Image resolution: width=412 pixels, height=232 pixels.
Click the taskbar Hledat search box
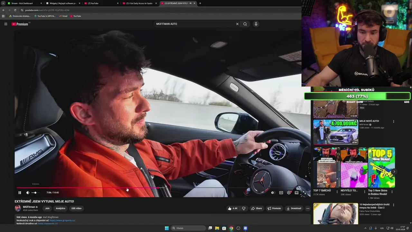click(188, 228)
